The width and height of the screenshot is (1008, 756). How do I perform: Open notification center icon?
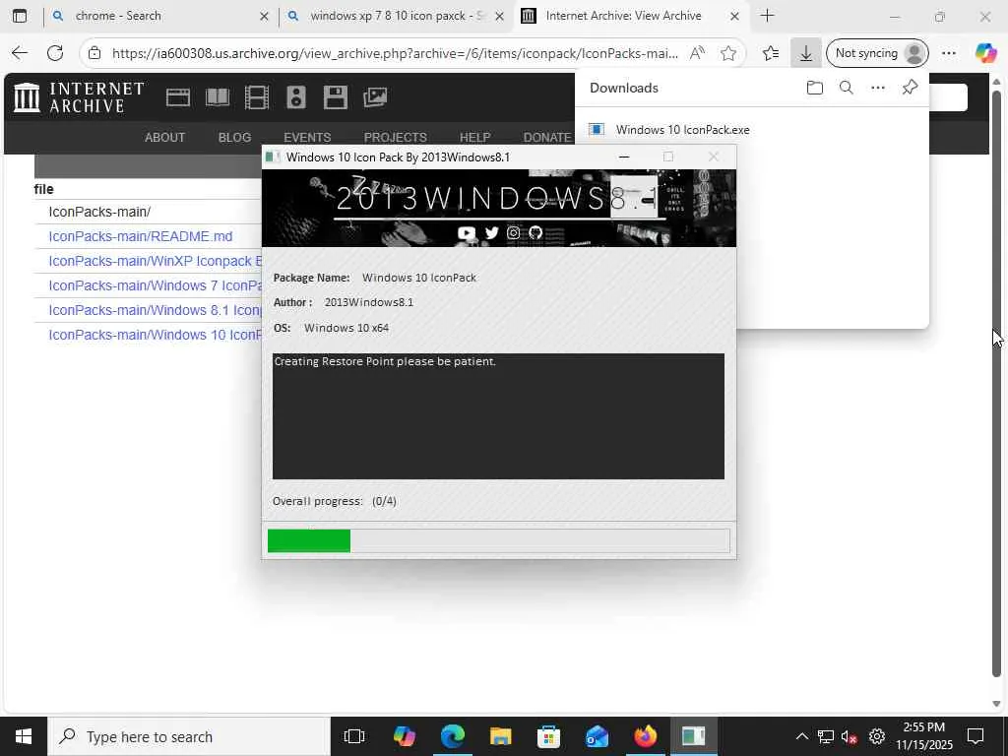976,736
